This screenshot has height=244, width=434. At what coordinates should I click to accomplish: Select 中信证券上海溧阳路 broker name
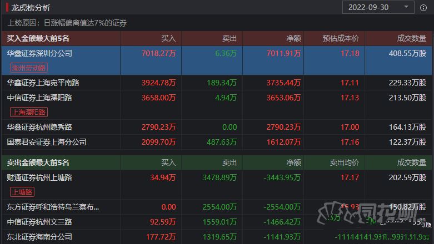pyautogui.click(x=39, y=98)
